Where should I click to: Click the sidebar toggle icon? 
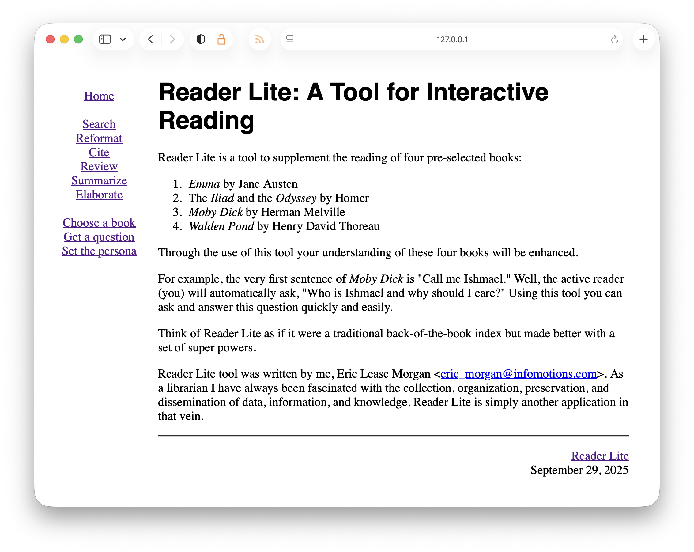click(x=105, y=39)
